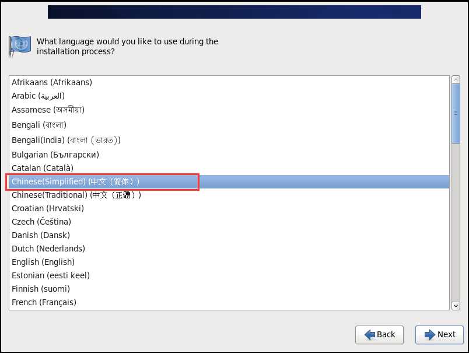Pick Catalan (Català) from the list
The height and width of the screenshot is (353, 469).
(x=229, y=168)
